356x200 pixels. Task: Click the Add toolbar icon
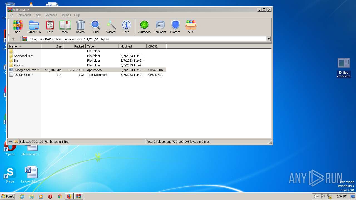point(18,27)
